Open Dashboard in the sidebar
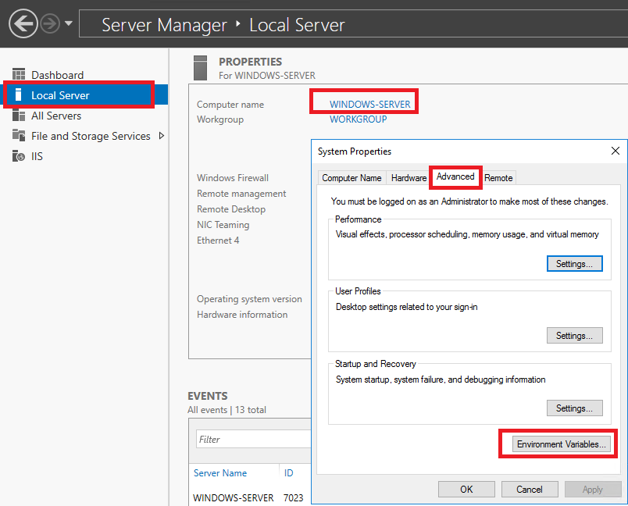The image size is (628, 506). [58, 75]
